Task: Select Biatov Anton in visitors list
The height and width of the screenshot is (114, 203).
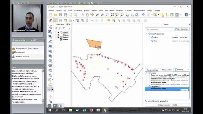Action: pyautogui.click(x=23, y=56)
